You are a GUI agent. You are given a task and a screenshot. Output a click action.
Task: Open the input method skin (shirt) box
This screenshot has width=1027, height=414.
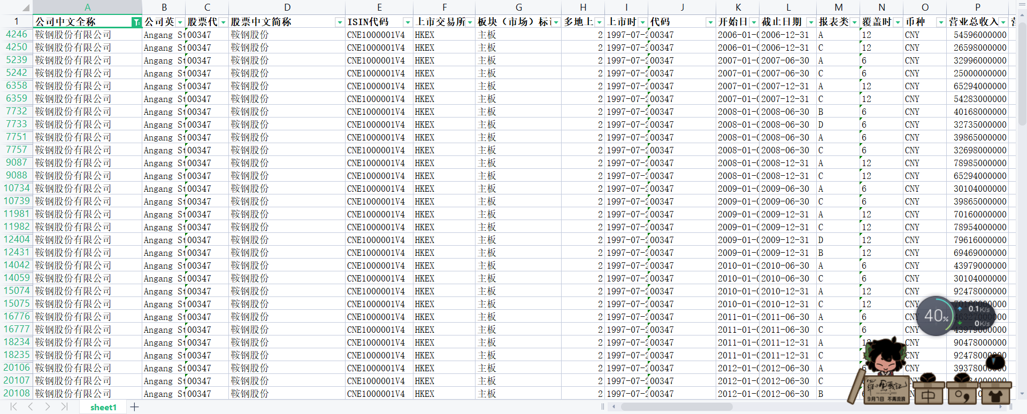pyautogui.click(x=994, y=396)
